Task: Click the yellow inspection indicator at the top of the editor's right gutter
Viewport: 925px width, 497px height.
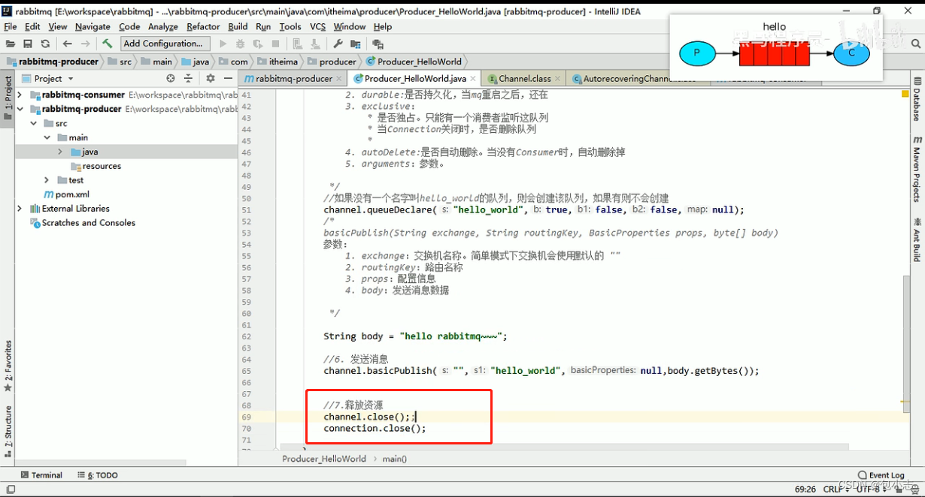Action: 905,94
